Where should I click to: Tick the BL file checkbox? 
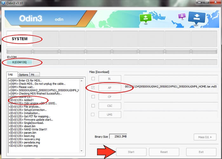93,79
